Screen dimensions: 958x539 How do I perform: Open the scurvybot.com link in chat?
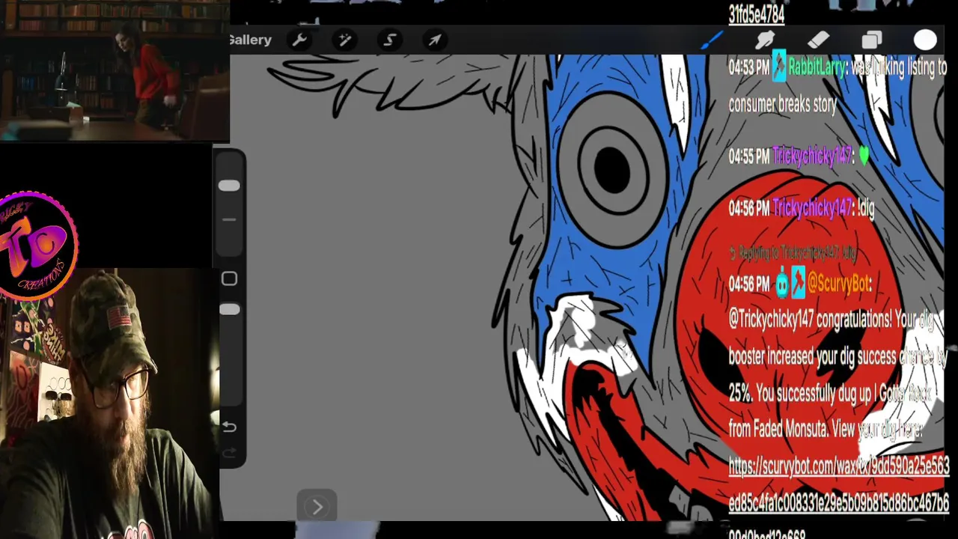pyautogui.click(x=838, y=484)
